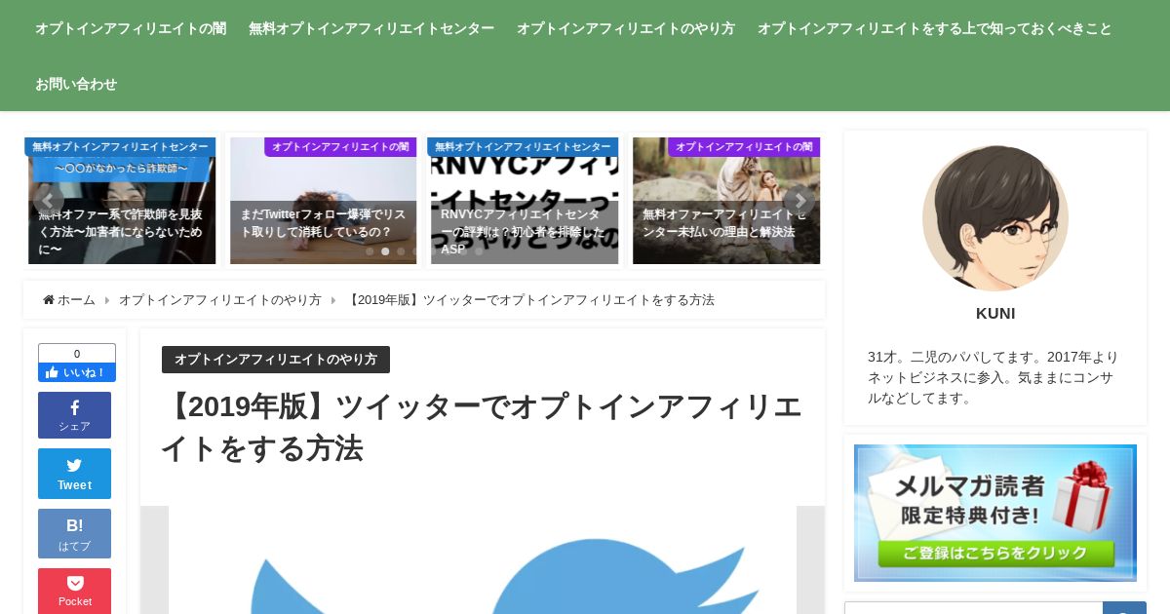This screenshot has height=614, width=1170.
Task: Share on Facebook with シェア button
Action: 74,415
